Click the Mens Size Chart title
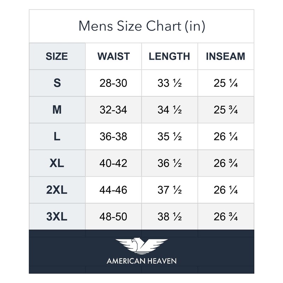Image resolution: width=283 pixels, height=283 pixels. (x=141, y=27)
